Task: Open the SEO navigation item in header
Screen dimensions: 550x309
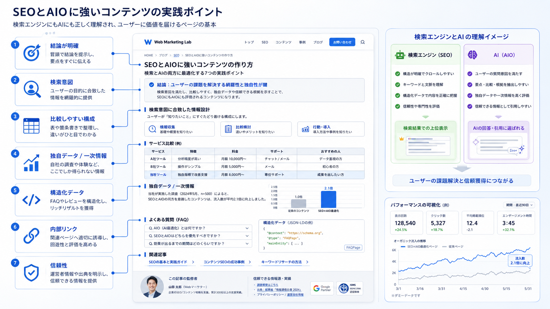Action: coord(265,42)
